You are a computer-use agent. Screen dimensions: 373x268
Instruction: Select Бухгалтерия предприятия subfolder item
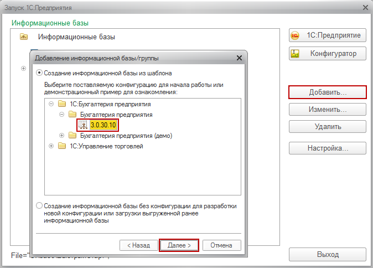coord(116,115)
